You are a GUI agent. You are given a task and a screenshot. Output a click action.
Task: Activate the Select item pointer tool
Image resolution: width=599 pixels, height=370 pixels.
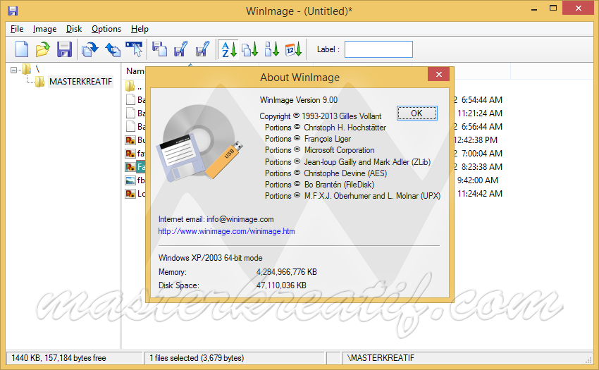(x=134, y=49)
